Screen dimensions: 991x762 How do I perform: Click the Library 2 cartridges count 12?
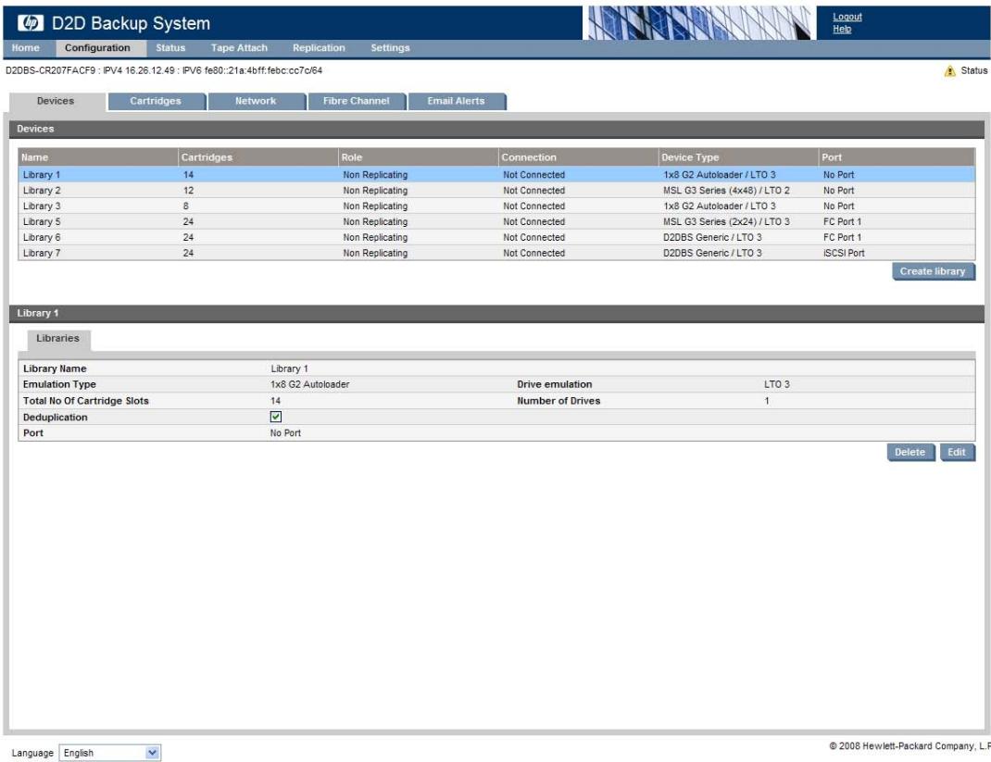coord(188,190)
